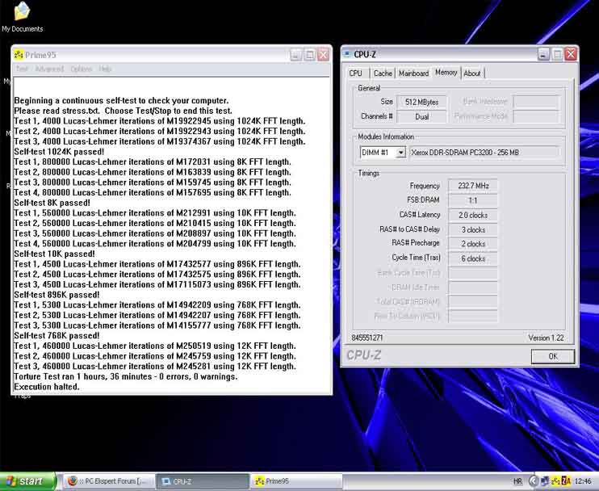Switch to the About tab
Image resolution: width=599 pixels, height=491 pixels.
click(x=472, y=73)
